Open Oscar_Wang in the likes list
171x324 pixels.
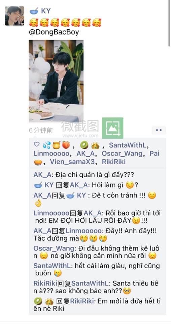click(122, 154)
